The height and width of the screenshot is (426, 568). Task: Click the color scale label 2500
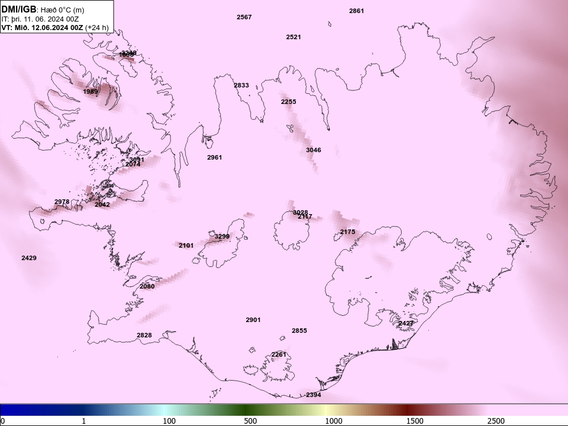496,421
